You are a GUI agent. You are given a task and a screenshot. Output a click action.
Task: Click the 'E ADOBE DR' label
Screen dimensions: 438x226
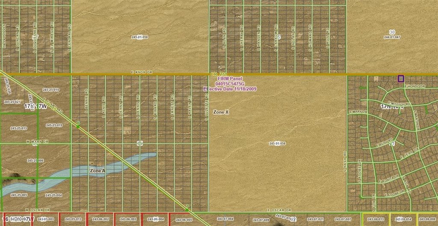point(395,193)
